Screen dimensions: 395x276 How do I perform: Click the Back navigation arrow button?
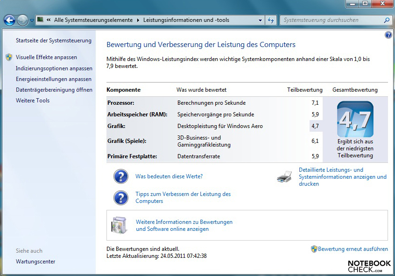tap(10, 20)
